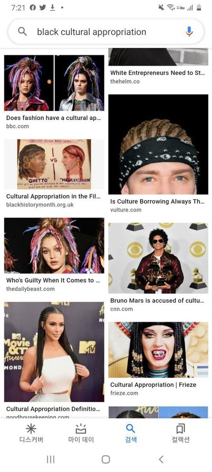The height and width of the screenshot is (472, 212).
Task: Open the Bruno Mars Grammys image
Action: (158, 258)
